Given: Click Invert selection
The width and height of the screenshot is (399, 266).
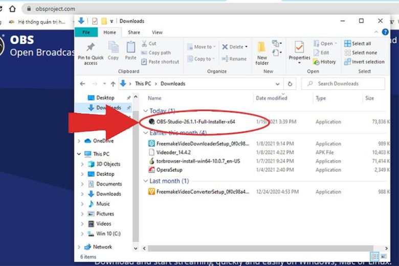Looking at the screenshot, I should [364, 62].
